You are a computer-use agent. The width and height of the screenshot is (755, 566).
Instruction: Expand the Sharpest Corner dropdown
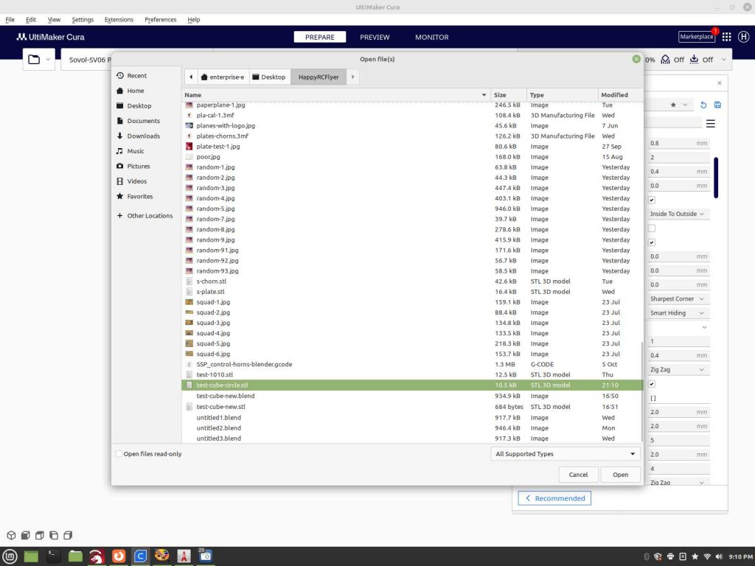click(678, 299)
